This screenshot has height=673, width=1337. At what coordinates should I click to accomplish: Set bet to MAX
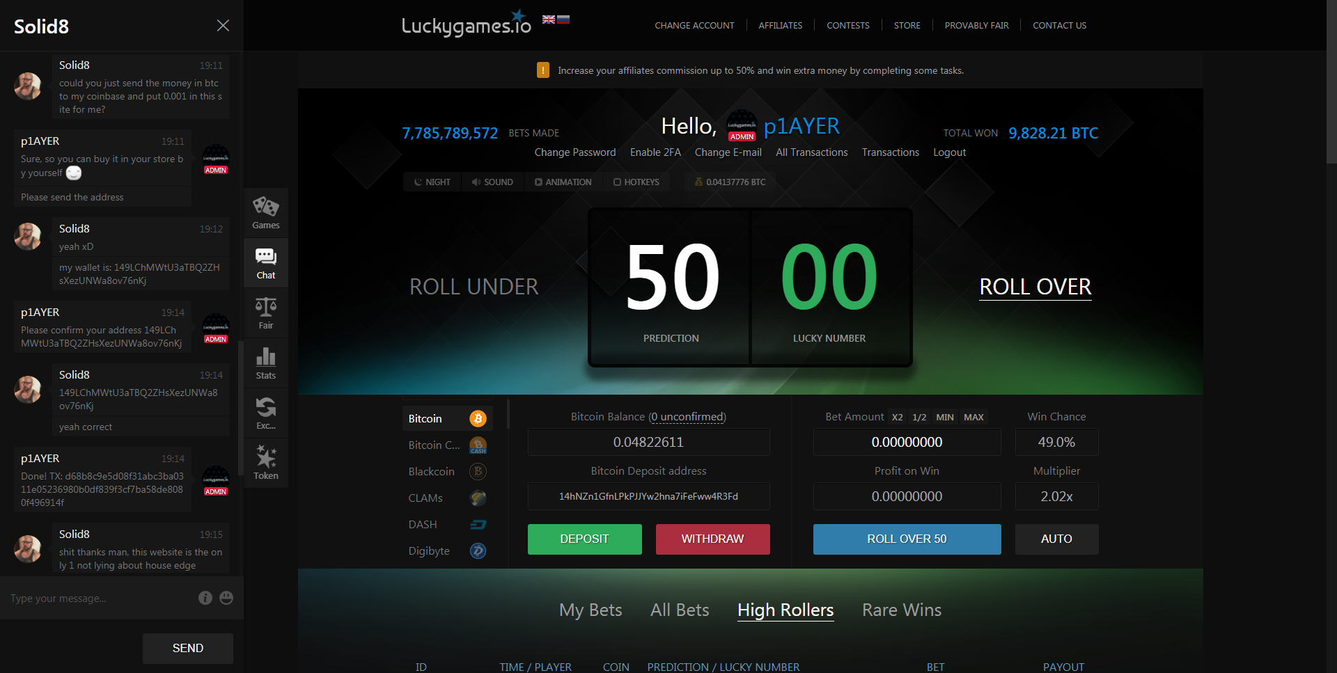click(974, 418)
